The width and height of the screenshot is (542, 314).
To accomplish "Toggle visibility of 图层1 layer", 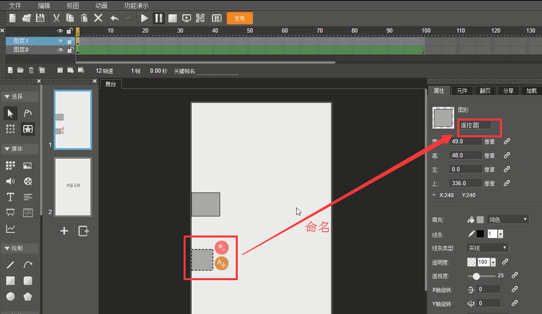I will click(x=60, y=41).
